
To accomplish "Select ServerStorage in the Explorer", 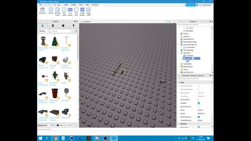I will 188,50.
